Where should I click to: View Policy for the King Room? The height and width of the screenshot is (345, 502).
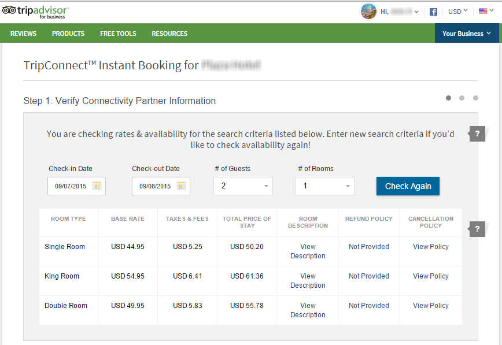[x=430, y=276]
